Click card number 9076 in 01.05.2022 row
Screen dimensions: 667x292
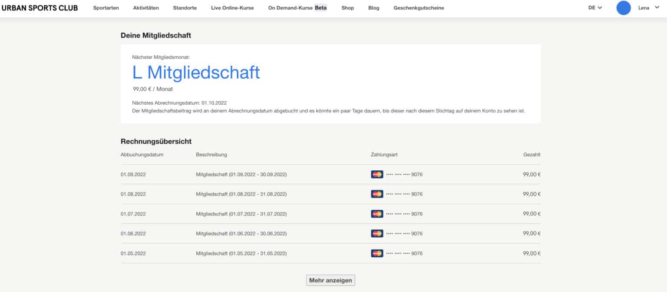404,253
